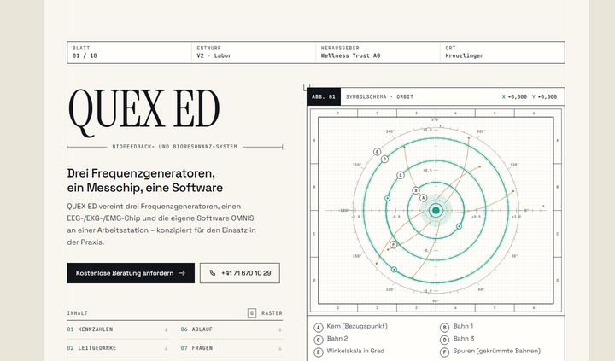Click marker E near the angle scale
The height and width of the screenshot is (361, 615).
[377, 152]
